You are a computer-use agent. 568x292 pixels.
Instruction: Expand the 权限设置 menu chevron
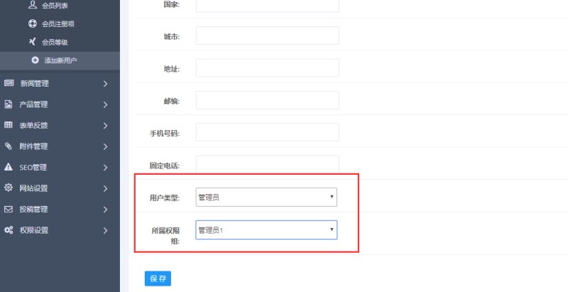click(x=105, y=230)
